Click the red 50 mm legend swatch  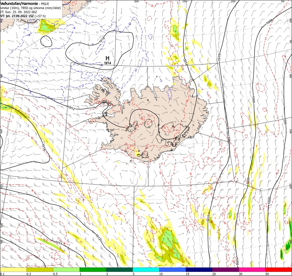tap(279, 270)
